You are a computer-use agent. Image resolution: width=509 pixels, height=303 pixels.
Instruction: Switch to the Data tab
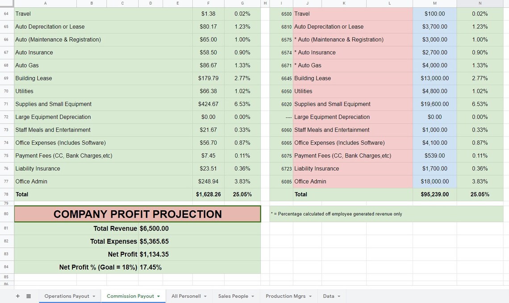point(328,296)
